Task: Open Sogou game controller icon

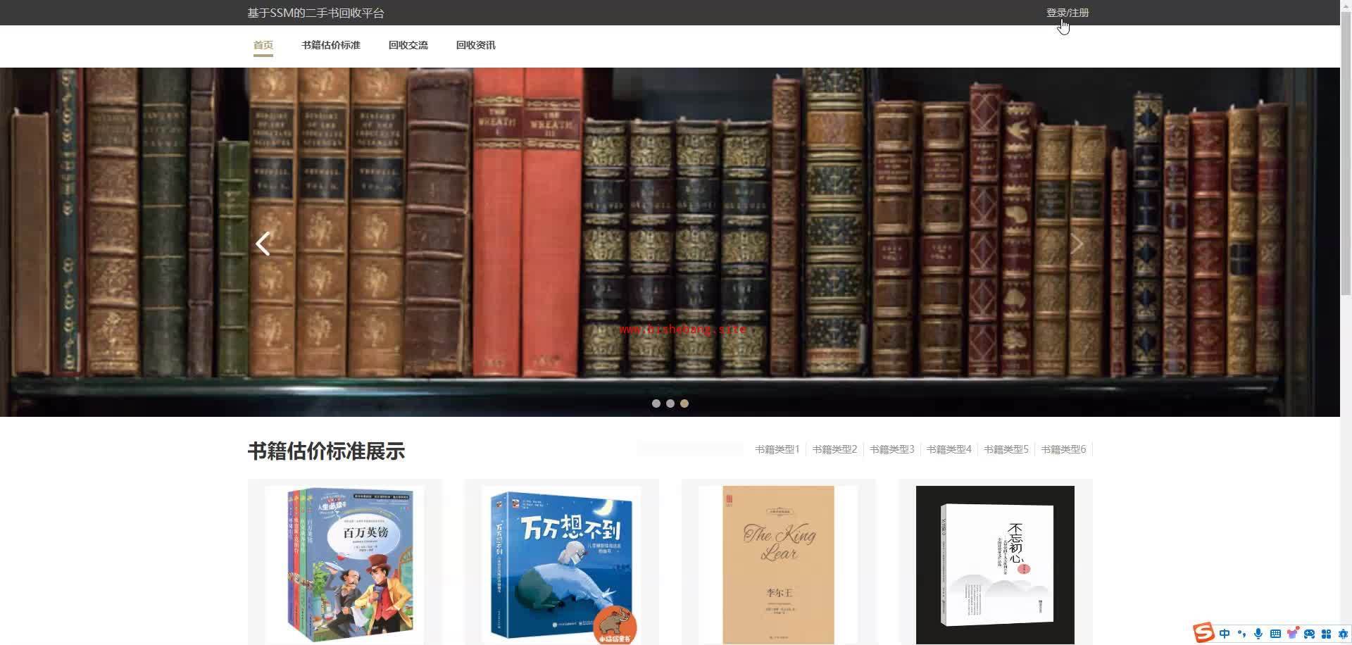Action: (x=1309, y=634)
